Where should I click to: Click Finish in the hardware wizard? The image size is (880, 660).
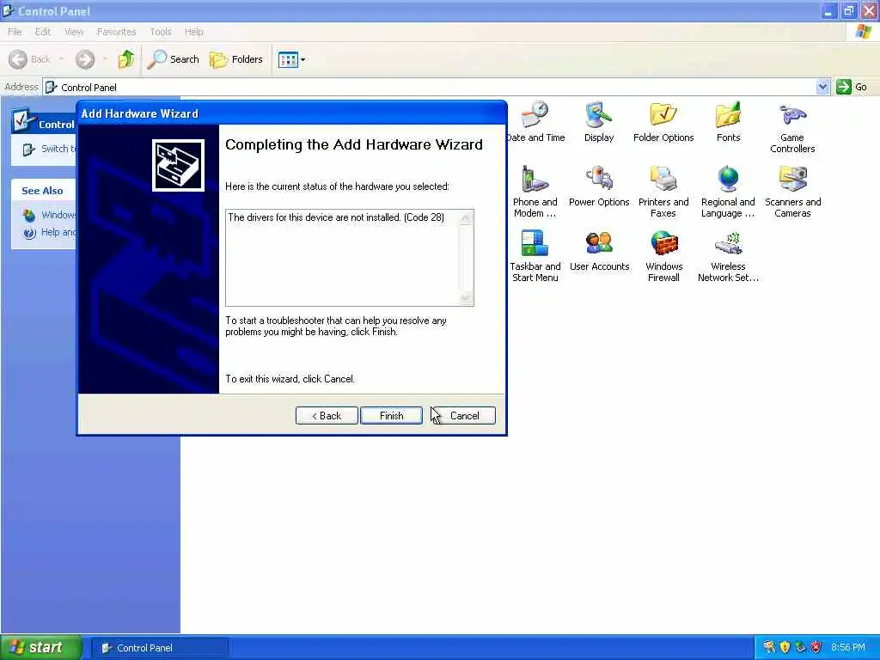point(391,415)
